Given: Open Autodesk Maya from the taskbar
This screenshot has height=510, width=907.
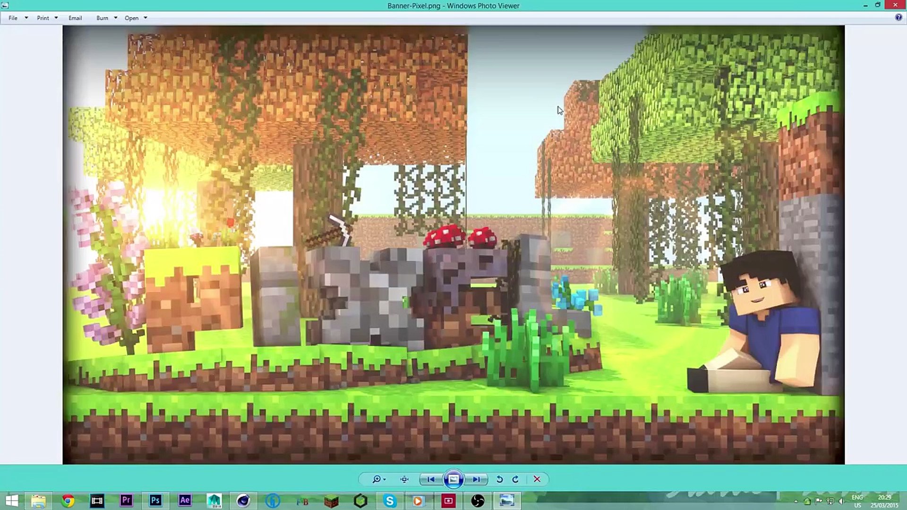Looking at the screenshot, I should click(x=214, y=501).
